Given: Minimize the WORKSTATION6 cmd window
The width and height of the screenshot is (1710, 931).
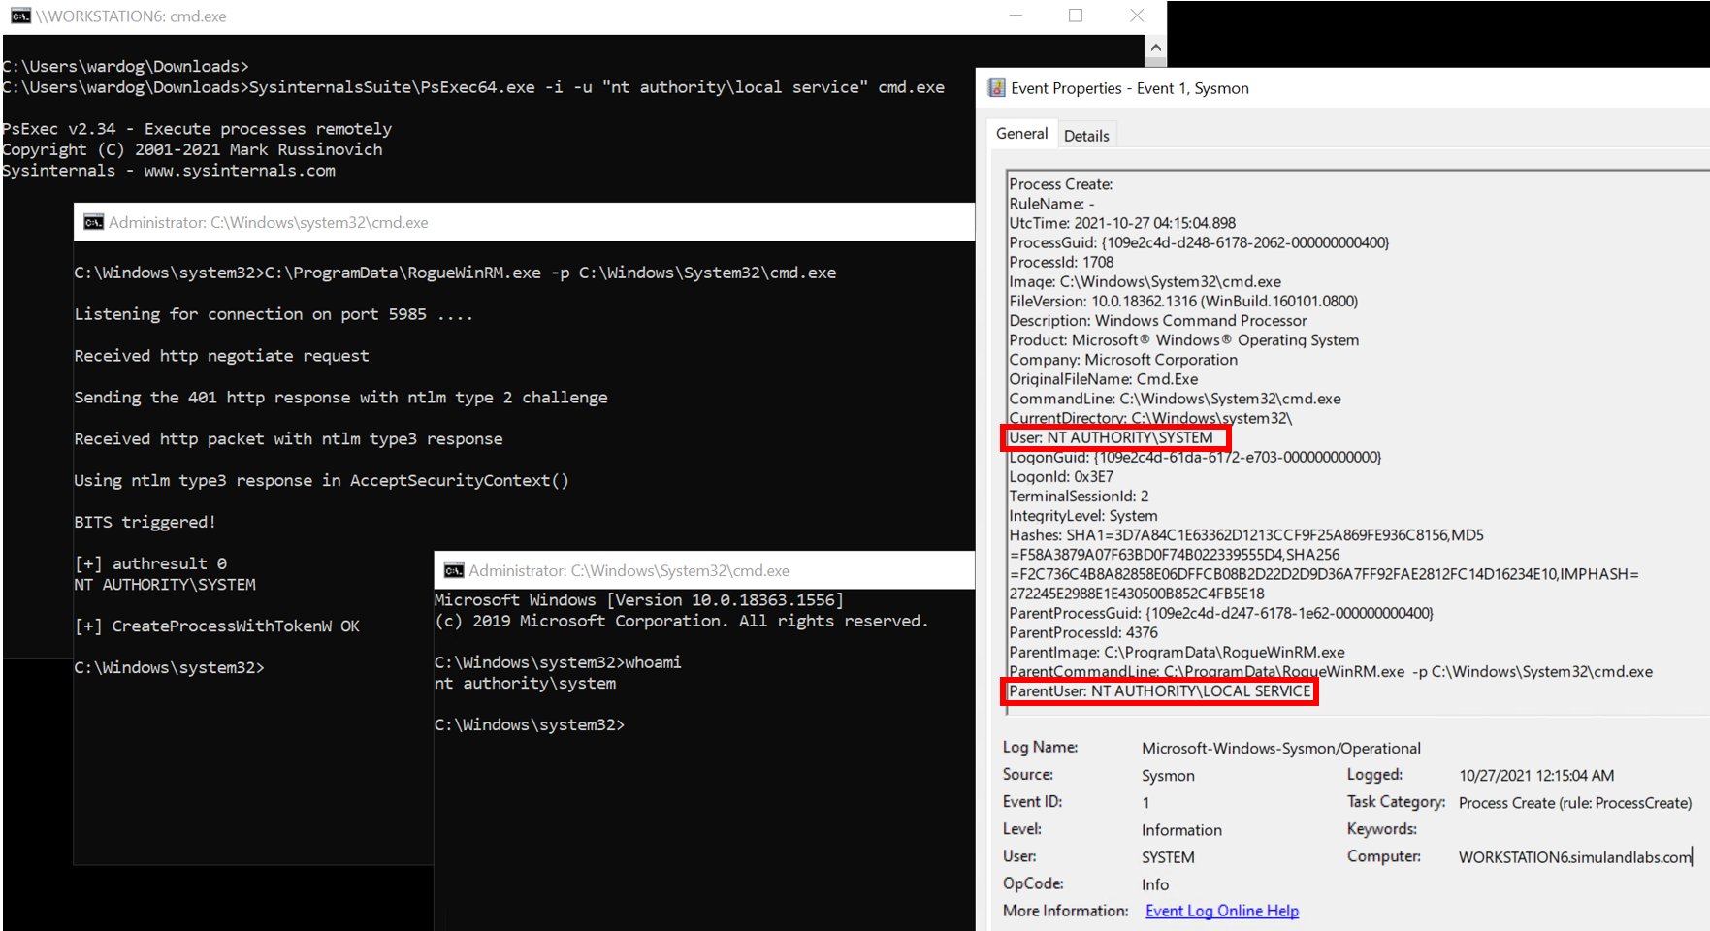Looking at the screenshot, I should click(x=1015, y=16).
